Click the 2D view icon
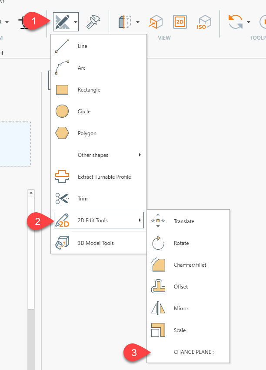Viewport: 266px width, 370px height. click(180, 22)
